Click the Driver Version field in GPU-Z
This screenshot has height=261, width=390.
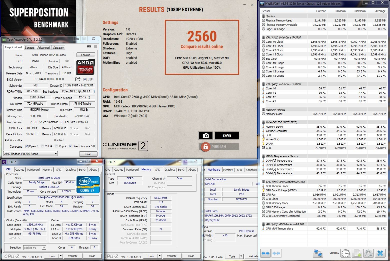[x=59, y=122]
